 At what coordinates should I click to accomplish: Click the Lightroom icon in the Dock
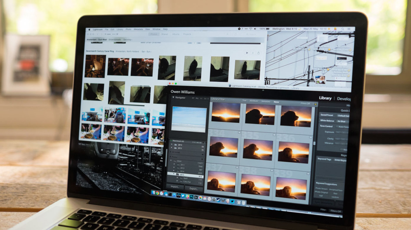[x=196, y=197]
